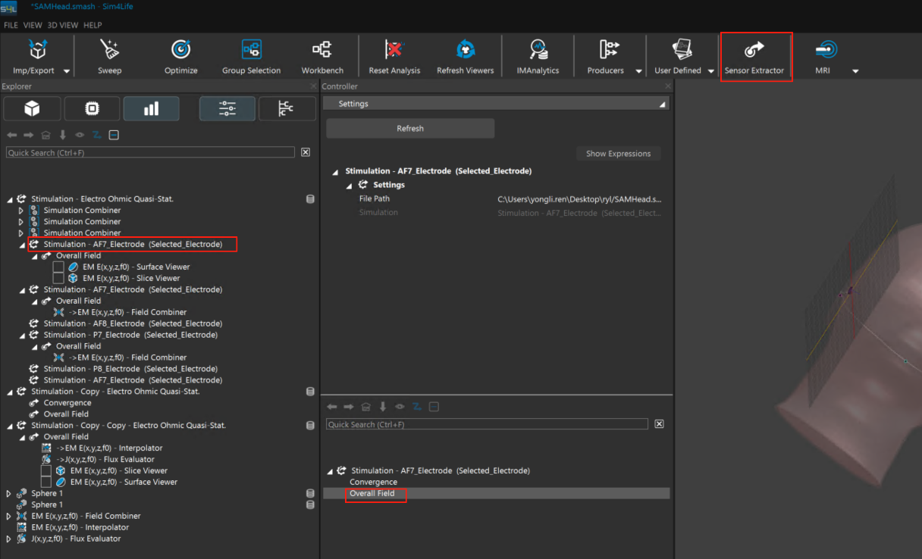Expand the first Sphere 1 tree node
Image resolution: width=922 pixels, height=559 pixels.
9,494
